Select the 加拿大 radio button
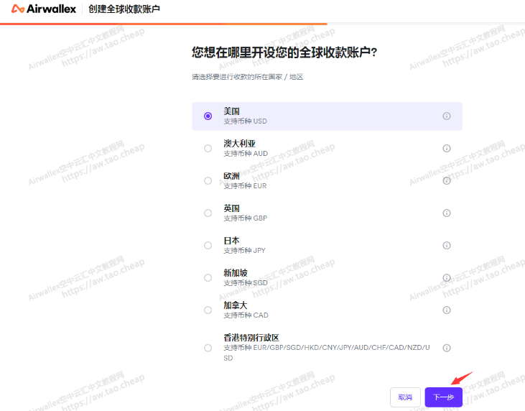This screenshot has height=411, width=525. pyautogui.click(x=208, y=310)
